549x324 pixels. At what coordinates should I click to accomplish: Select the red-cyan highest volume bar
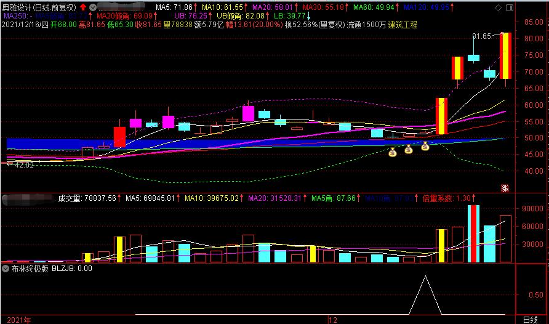pyautogui.click(x=473, y=234)
